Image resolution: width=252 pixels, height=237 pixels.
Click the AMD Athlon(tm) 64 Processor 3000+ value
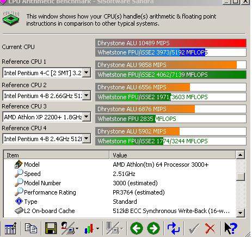coord(161,165)
